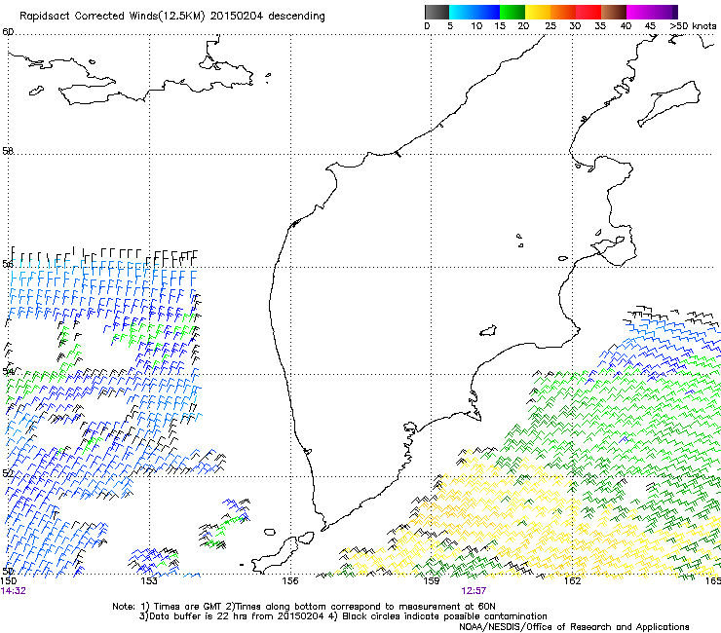
Task: Click the longitude label 159
Action: 432,581
